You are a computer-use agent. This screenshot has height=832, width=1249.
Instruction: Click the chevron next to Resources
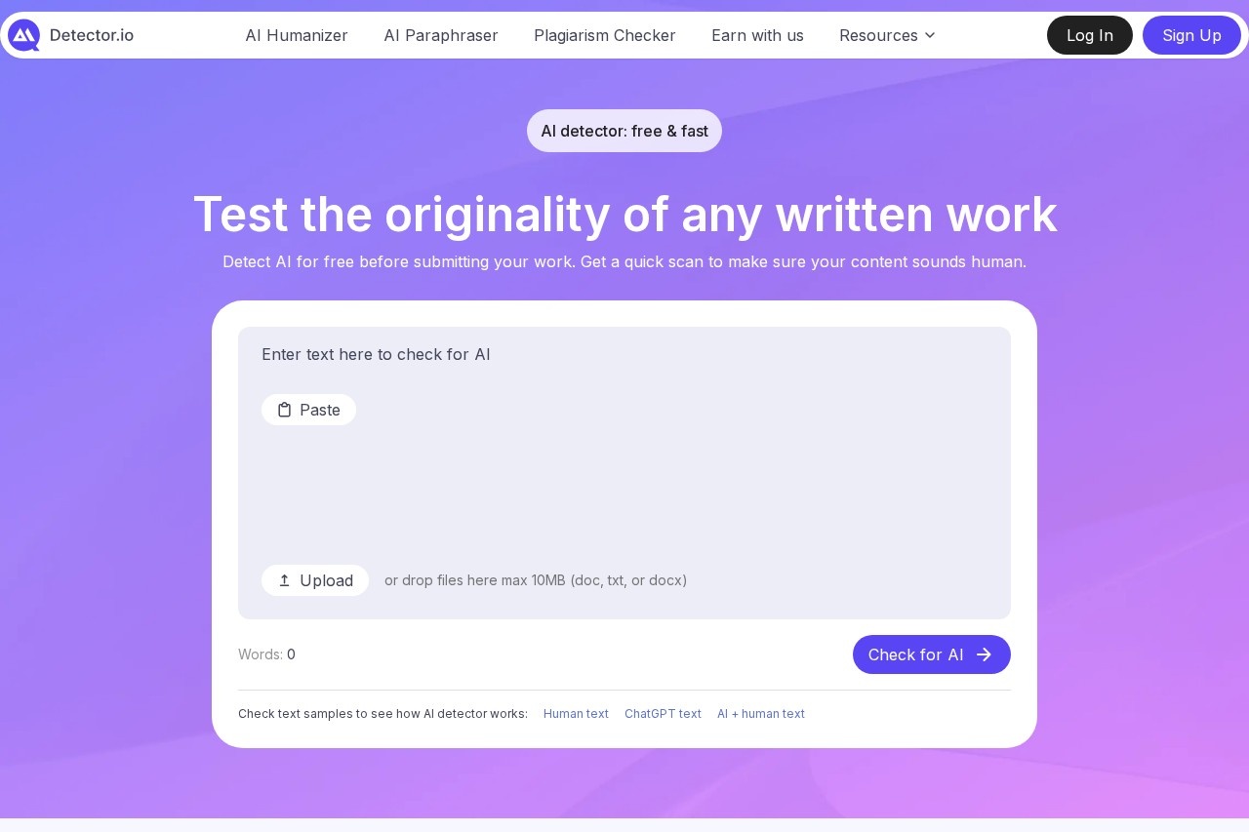click(x=929, y=35)
